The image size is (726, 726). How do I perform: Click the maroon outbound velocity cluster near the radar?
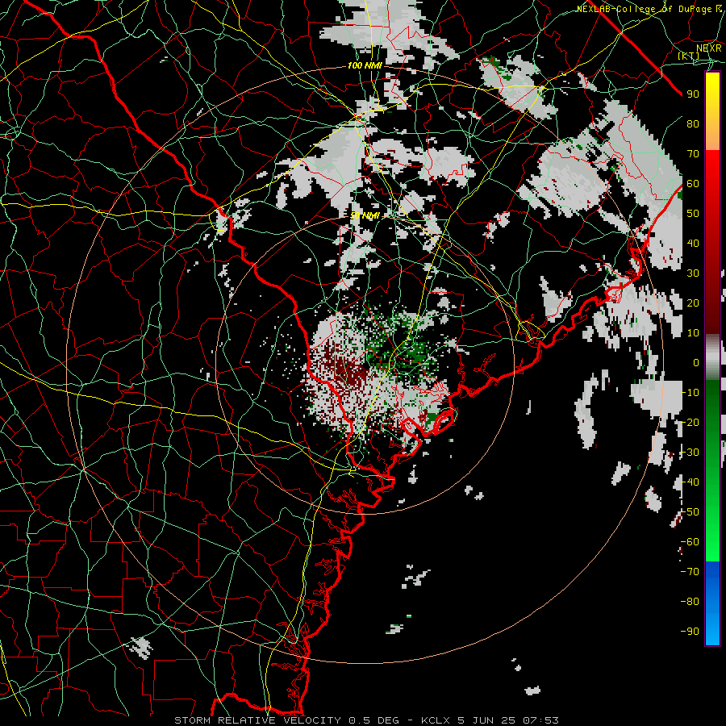pyautogui.click(x=346, y=370)
